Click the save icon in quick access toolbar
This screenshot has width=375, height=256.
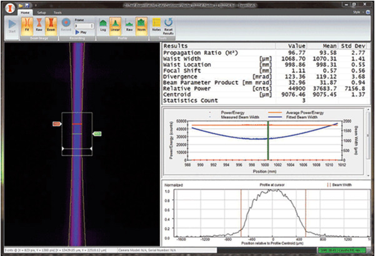[26, 5]
